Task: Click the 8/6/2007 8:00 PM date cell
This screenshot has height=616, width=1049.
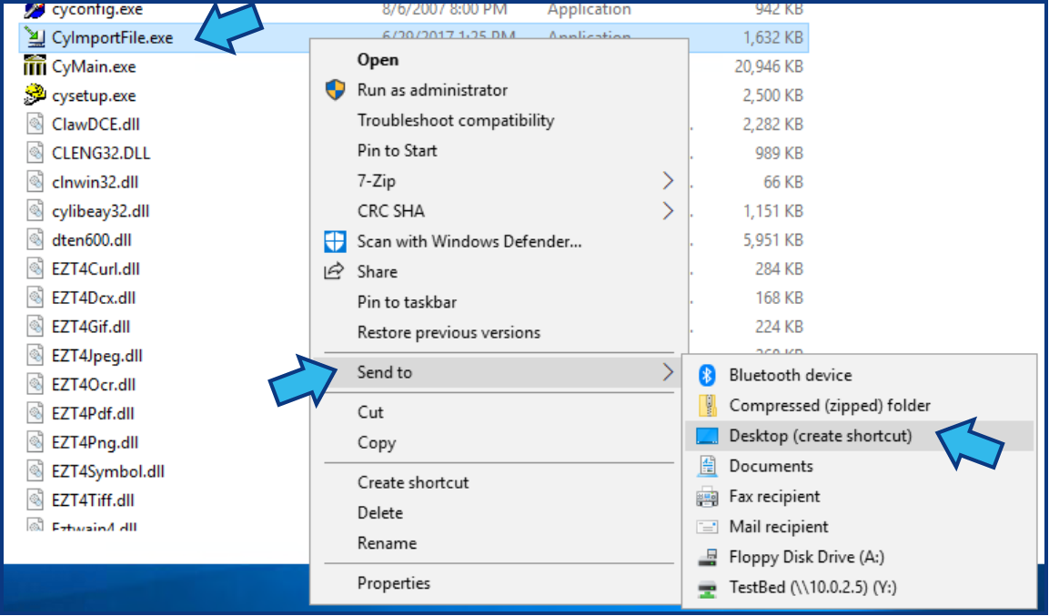Action: pos(445,9)
